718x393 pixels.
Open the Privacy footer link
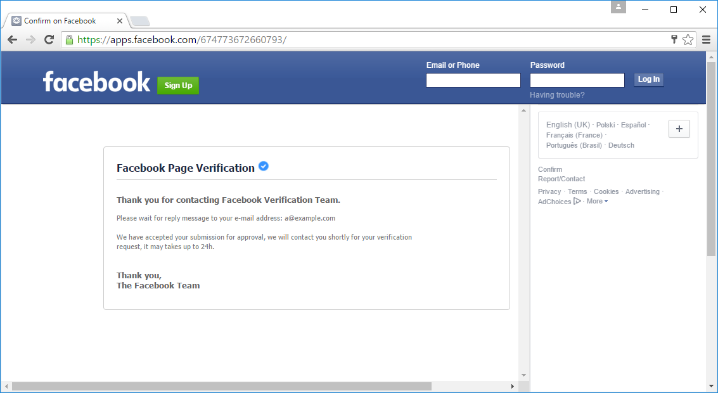point(549,191)
